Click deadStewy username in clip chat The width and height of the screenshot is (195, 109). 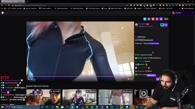[x=141, y=71]
